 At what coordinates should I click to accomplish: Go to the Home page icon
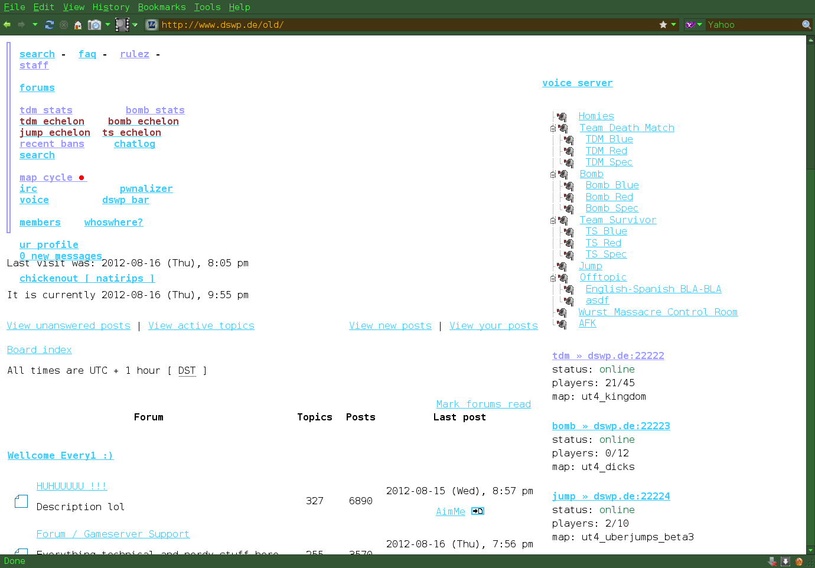click(77, 25)
